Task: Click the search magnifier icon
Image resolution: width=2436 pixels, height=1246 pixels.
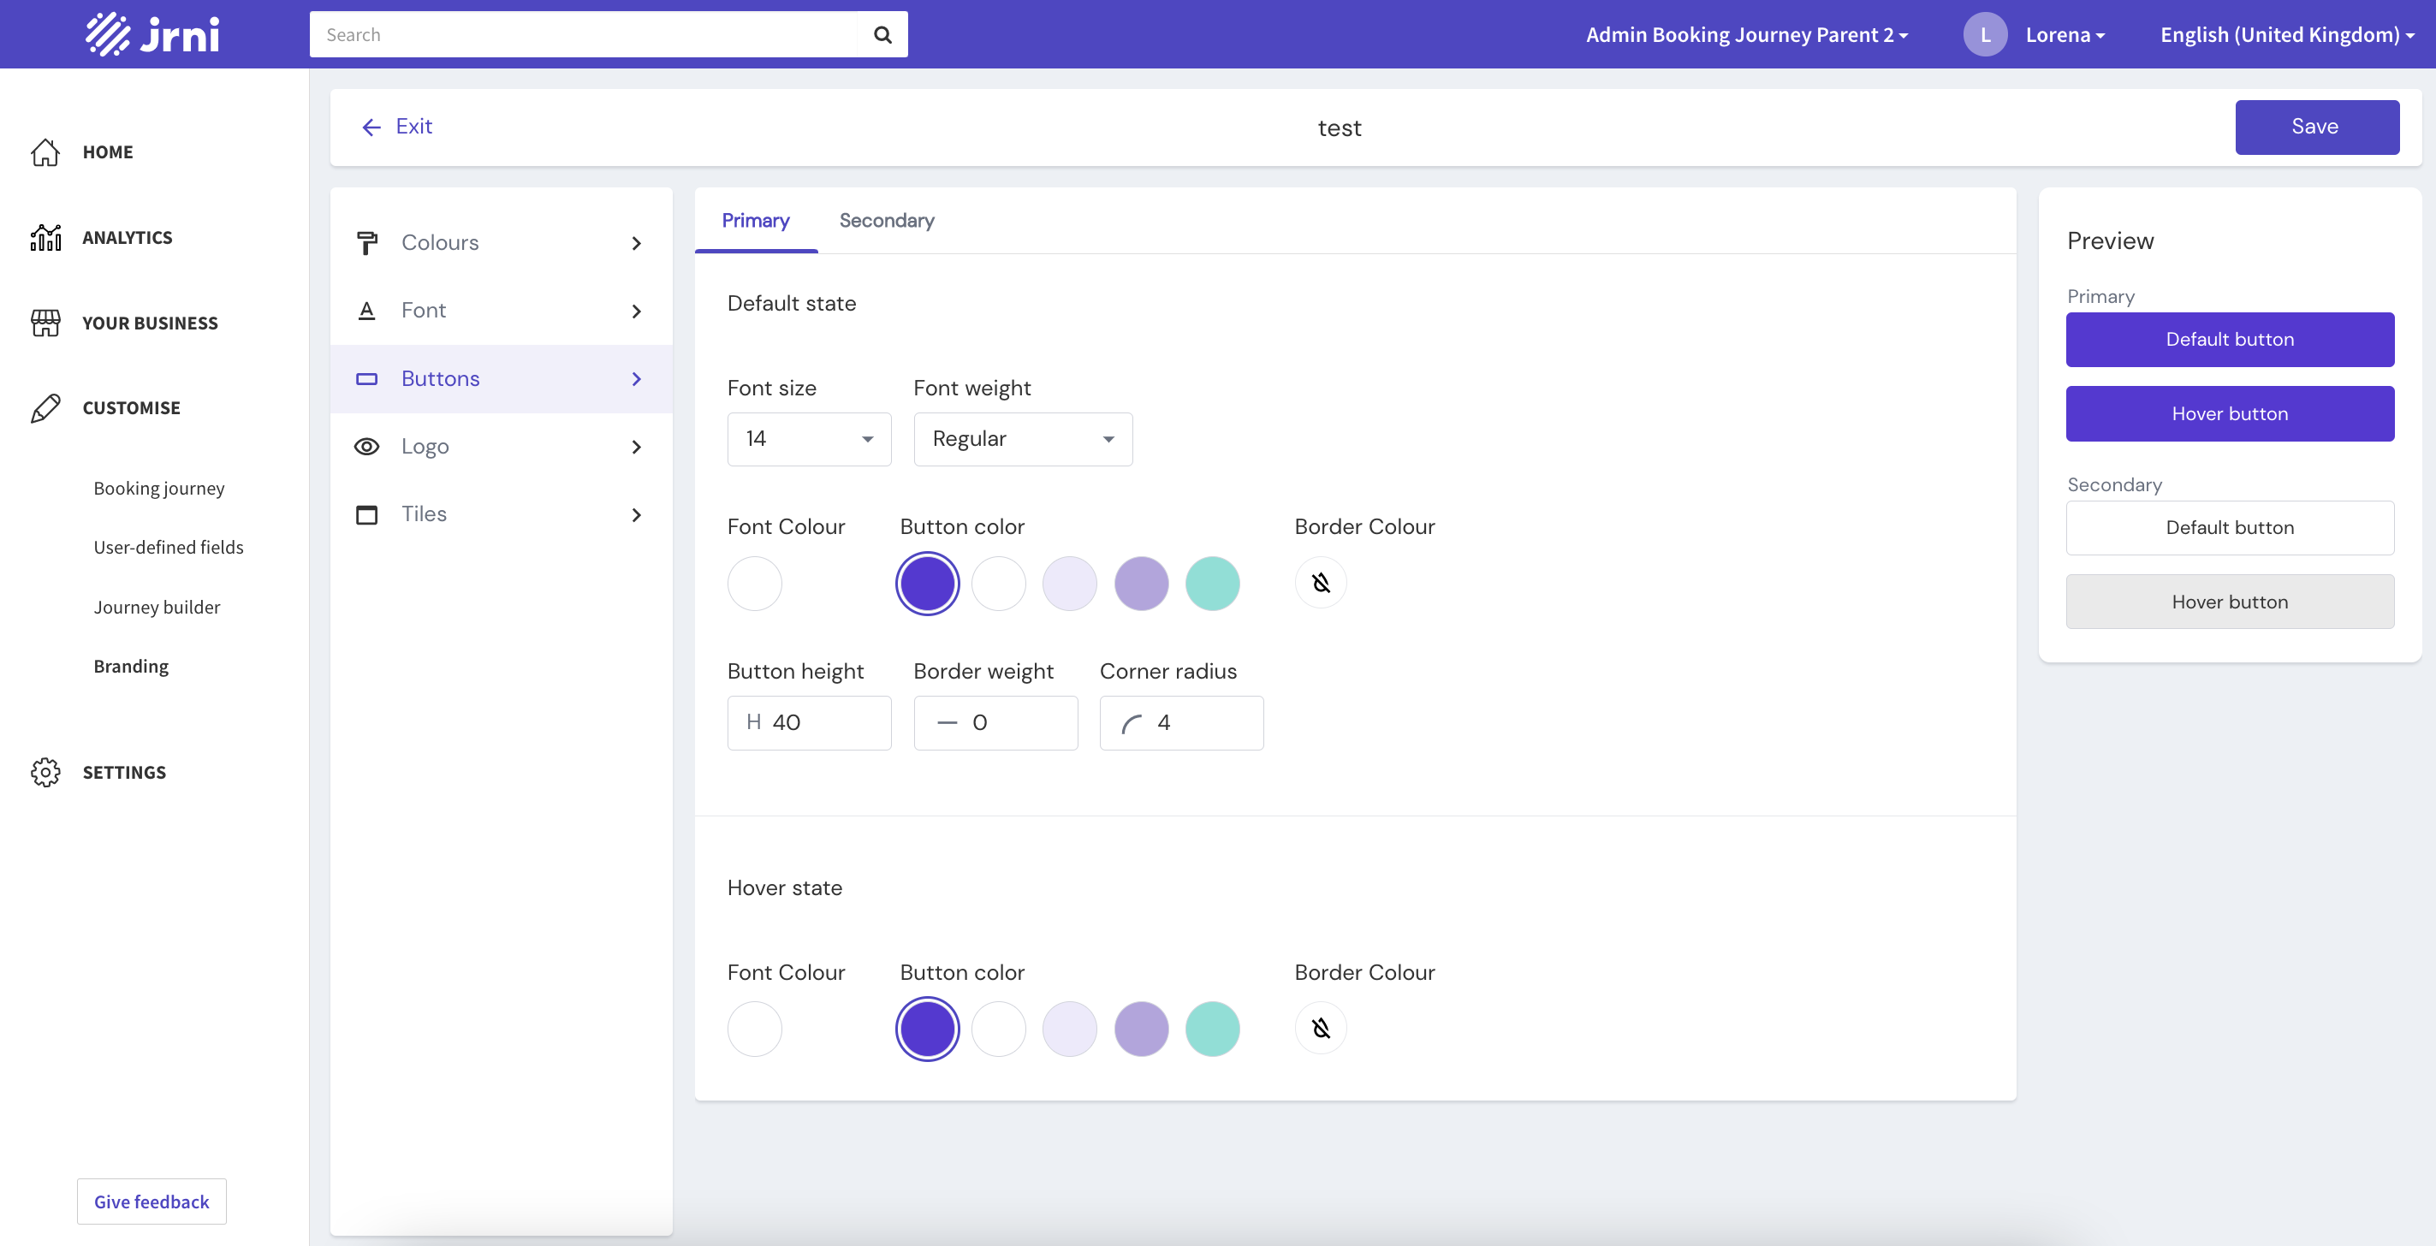Action: [x=882, y=35]
